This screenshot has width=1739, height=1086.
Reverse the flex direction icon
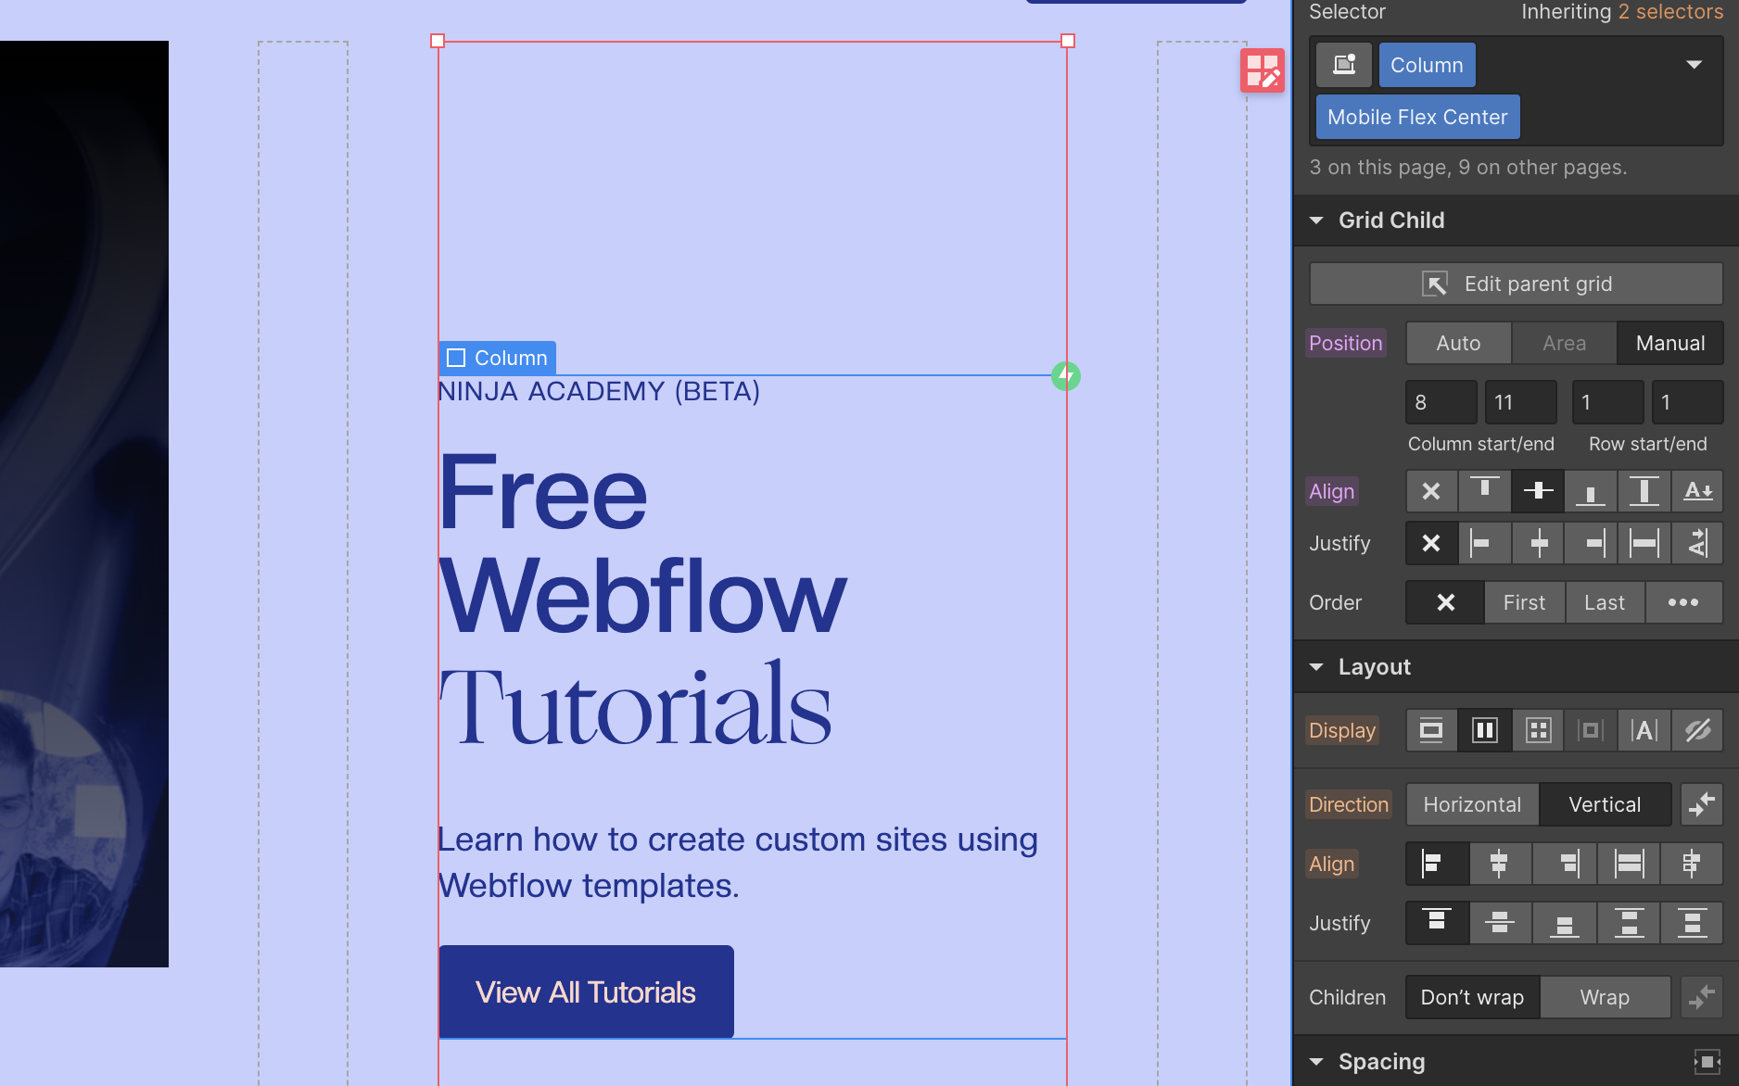click(1702, 804)
